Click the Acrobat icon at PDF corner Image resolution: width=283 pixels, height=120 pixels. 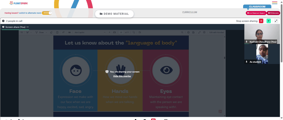(220, 112)
